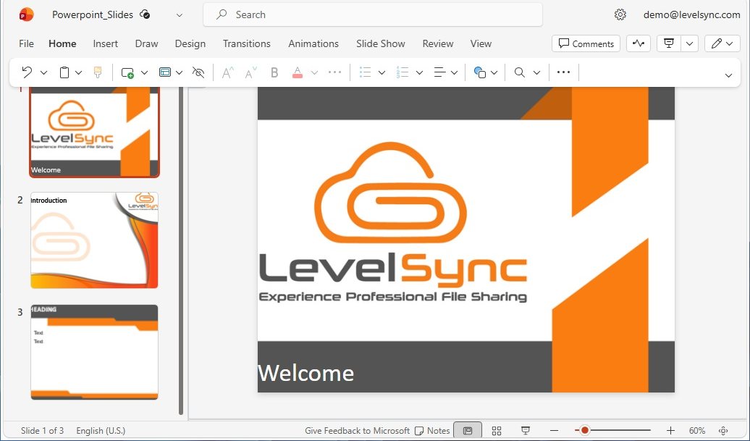This screenshot has height=441, width=750.
Task: Toggle Hide Slide crossed-eye icon
Action: click(198, 72)
